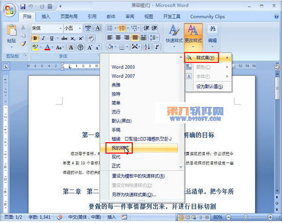Screen dimensions: 282x223
Task: Open the Customize Quick Access Toolbar arrow
Action: click(x=60, y=6)
